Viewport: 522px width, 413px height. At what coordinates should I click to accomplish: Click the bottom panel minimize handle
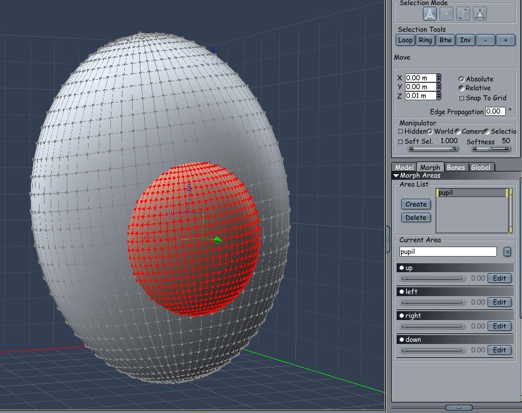(x=458, y=407)
